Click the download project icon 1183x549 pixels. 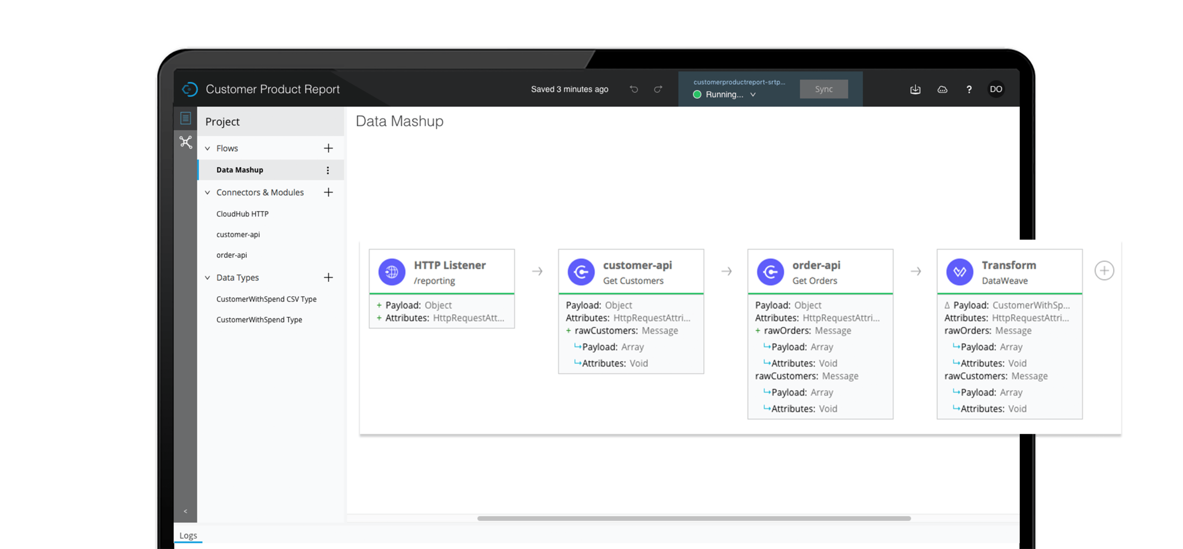click(x=915, y=89)
